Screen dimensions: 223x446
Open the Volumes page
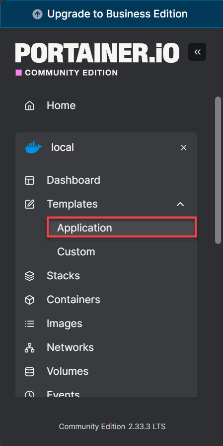(x=68, y=371)
